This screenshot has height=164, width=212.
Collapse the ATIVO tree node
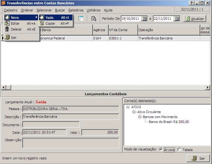[x=128, y=107]
